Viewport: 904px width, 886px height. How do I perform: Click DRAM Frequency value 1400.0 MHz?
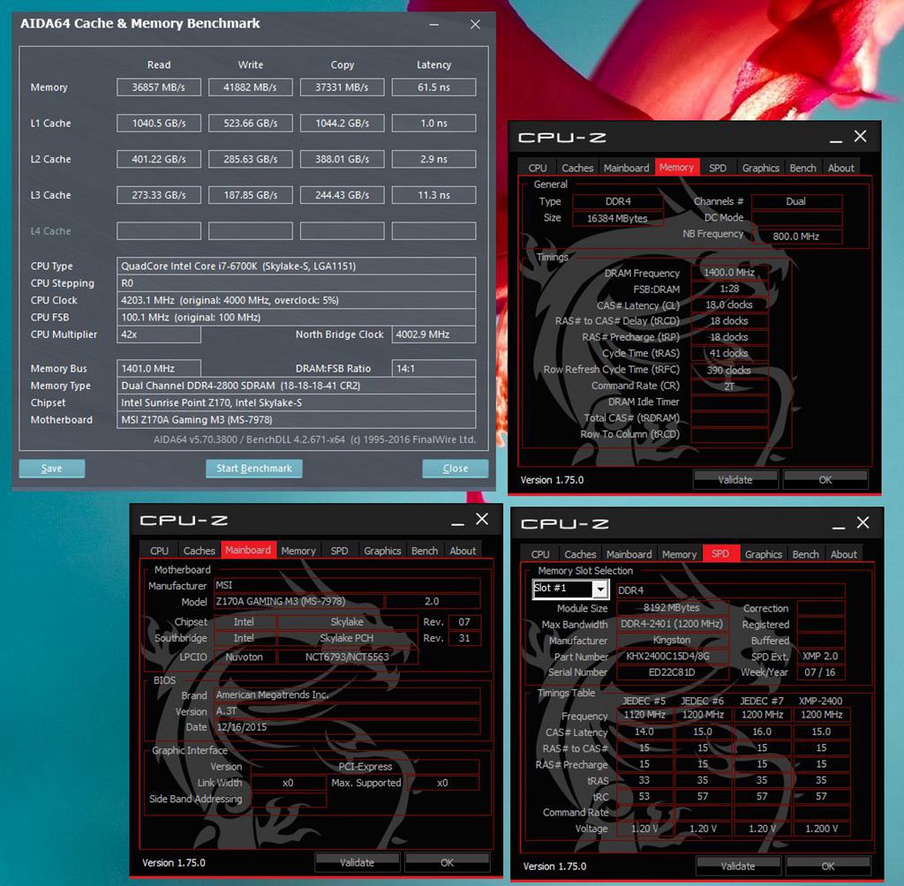729,272
